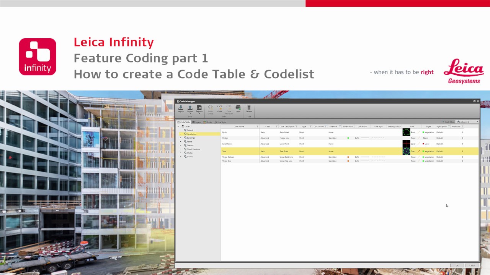Click the Cancel button

click(x=472, y=265)
